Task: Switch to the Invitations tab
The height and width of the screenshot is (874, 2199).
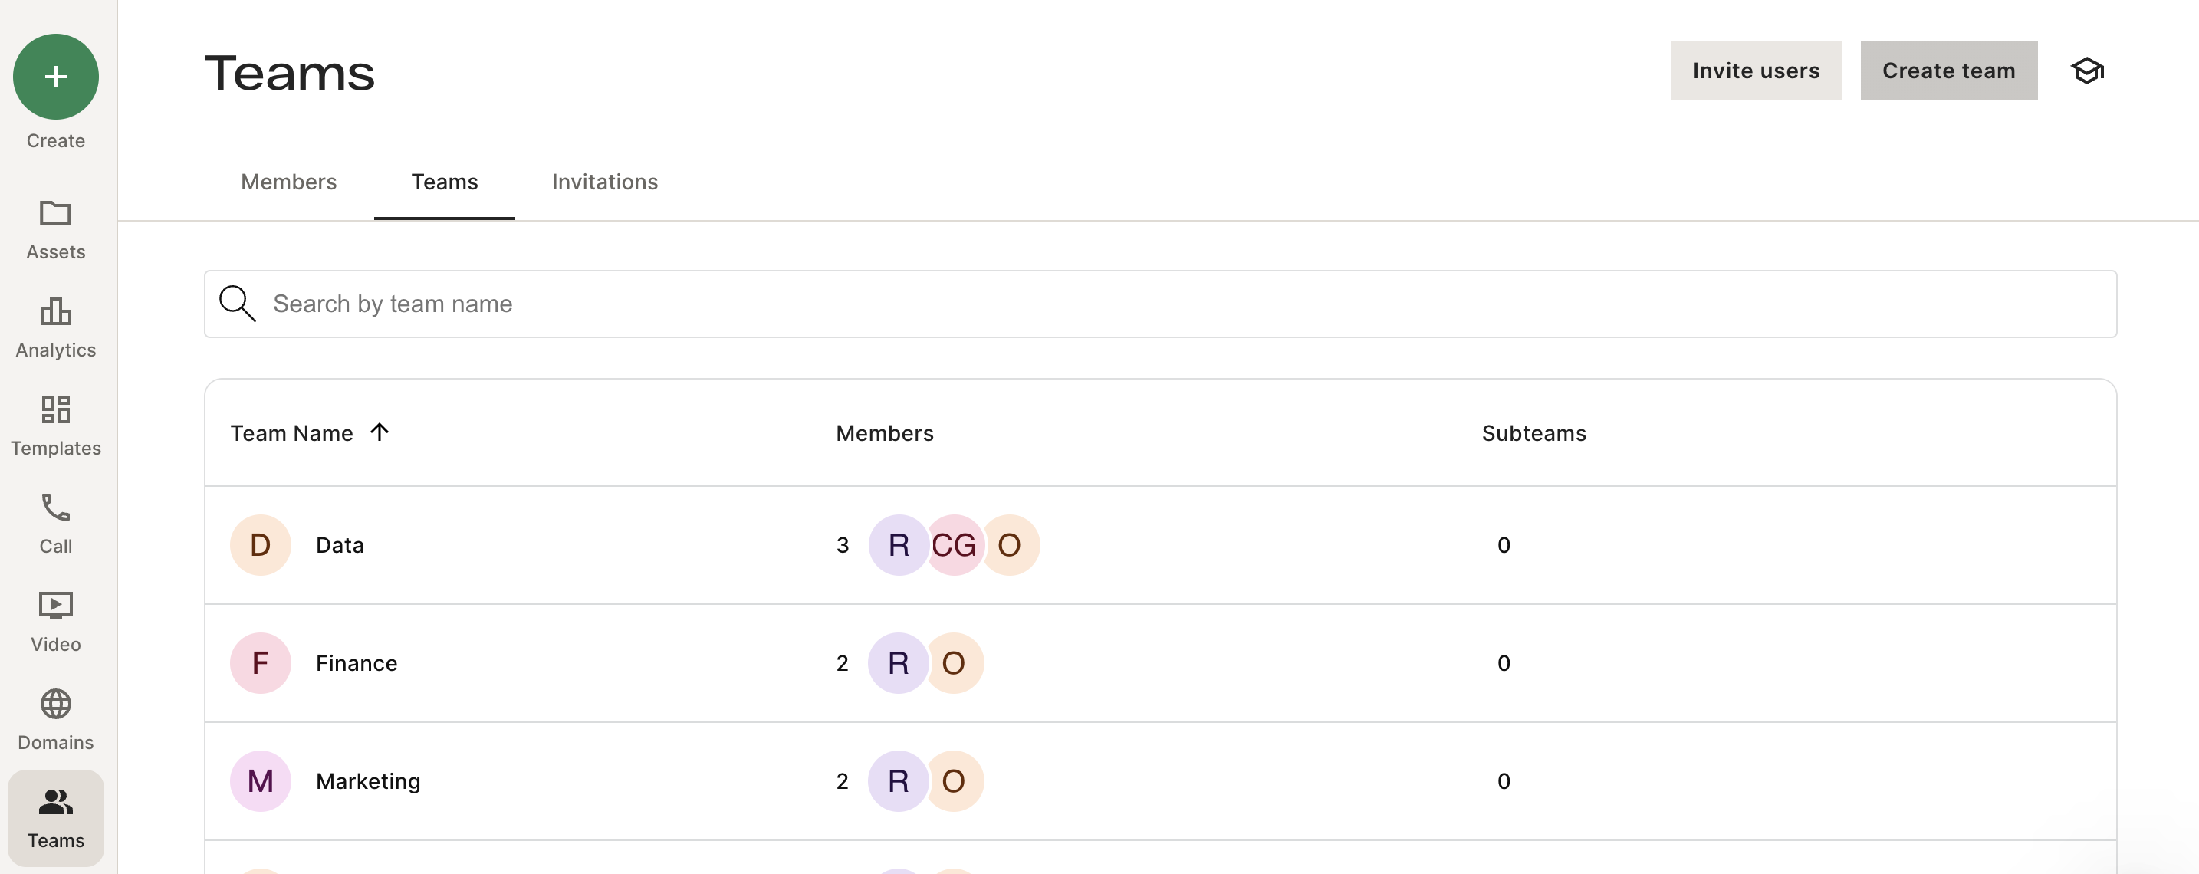Action: tap(604, 182)
